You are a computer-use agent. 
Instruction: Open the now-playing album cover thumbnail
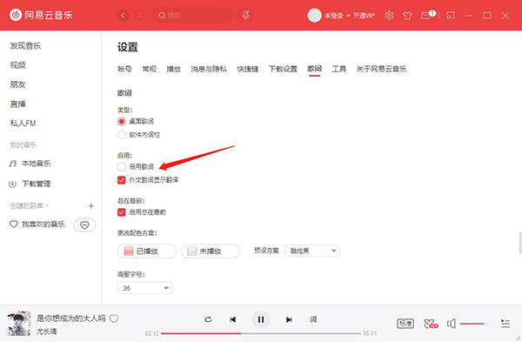(x=18, y=324)
